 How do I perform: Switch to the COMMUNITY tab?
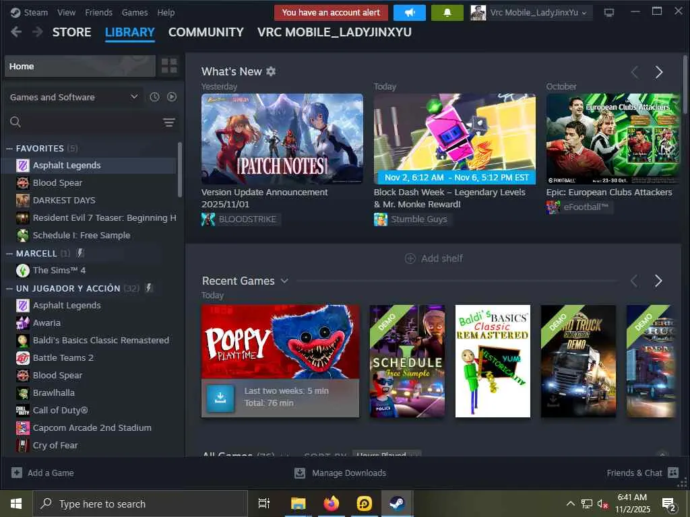tap(206, 32)
